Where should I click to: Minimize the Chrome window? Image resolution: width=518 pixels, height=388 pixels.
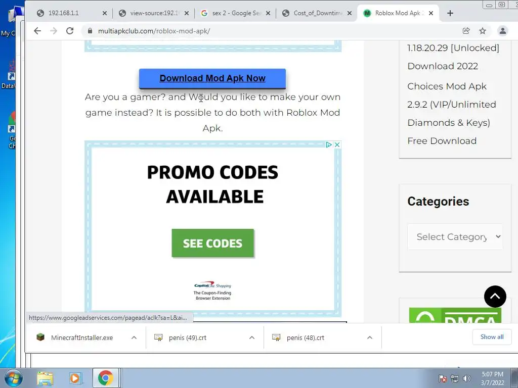pyautogui.click(x=489, y=5)
